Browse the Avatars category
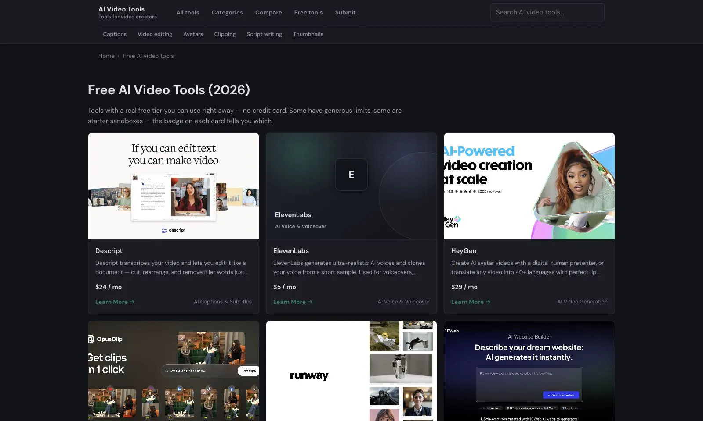This screenshot has height=421, width=703. 193,34
